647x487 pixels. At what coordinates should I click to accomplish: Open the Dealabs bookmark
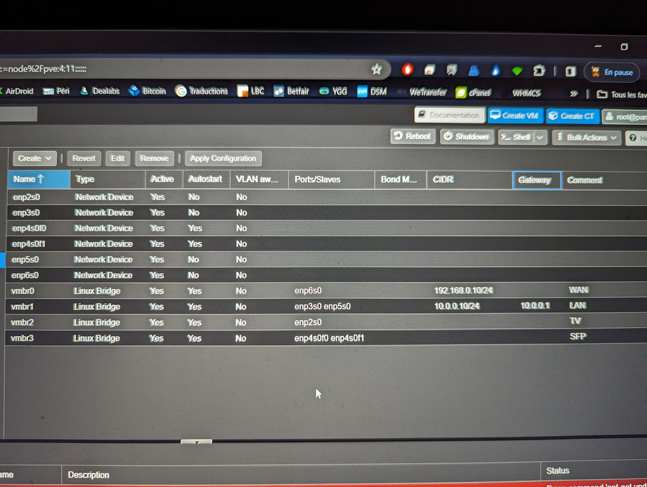coord(99,91)
